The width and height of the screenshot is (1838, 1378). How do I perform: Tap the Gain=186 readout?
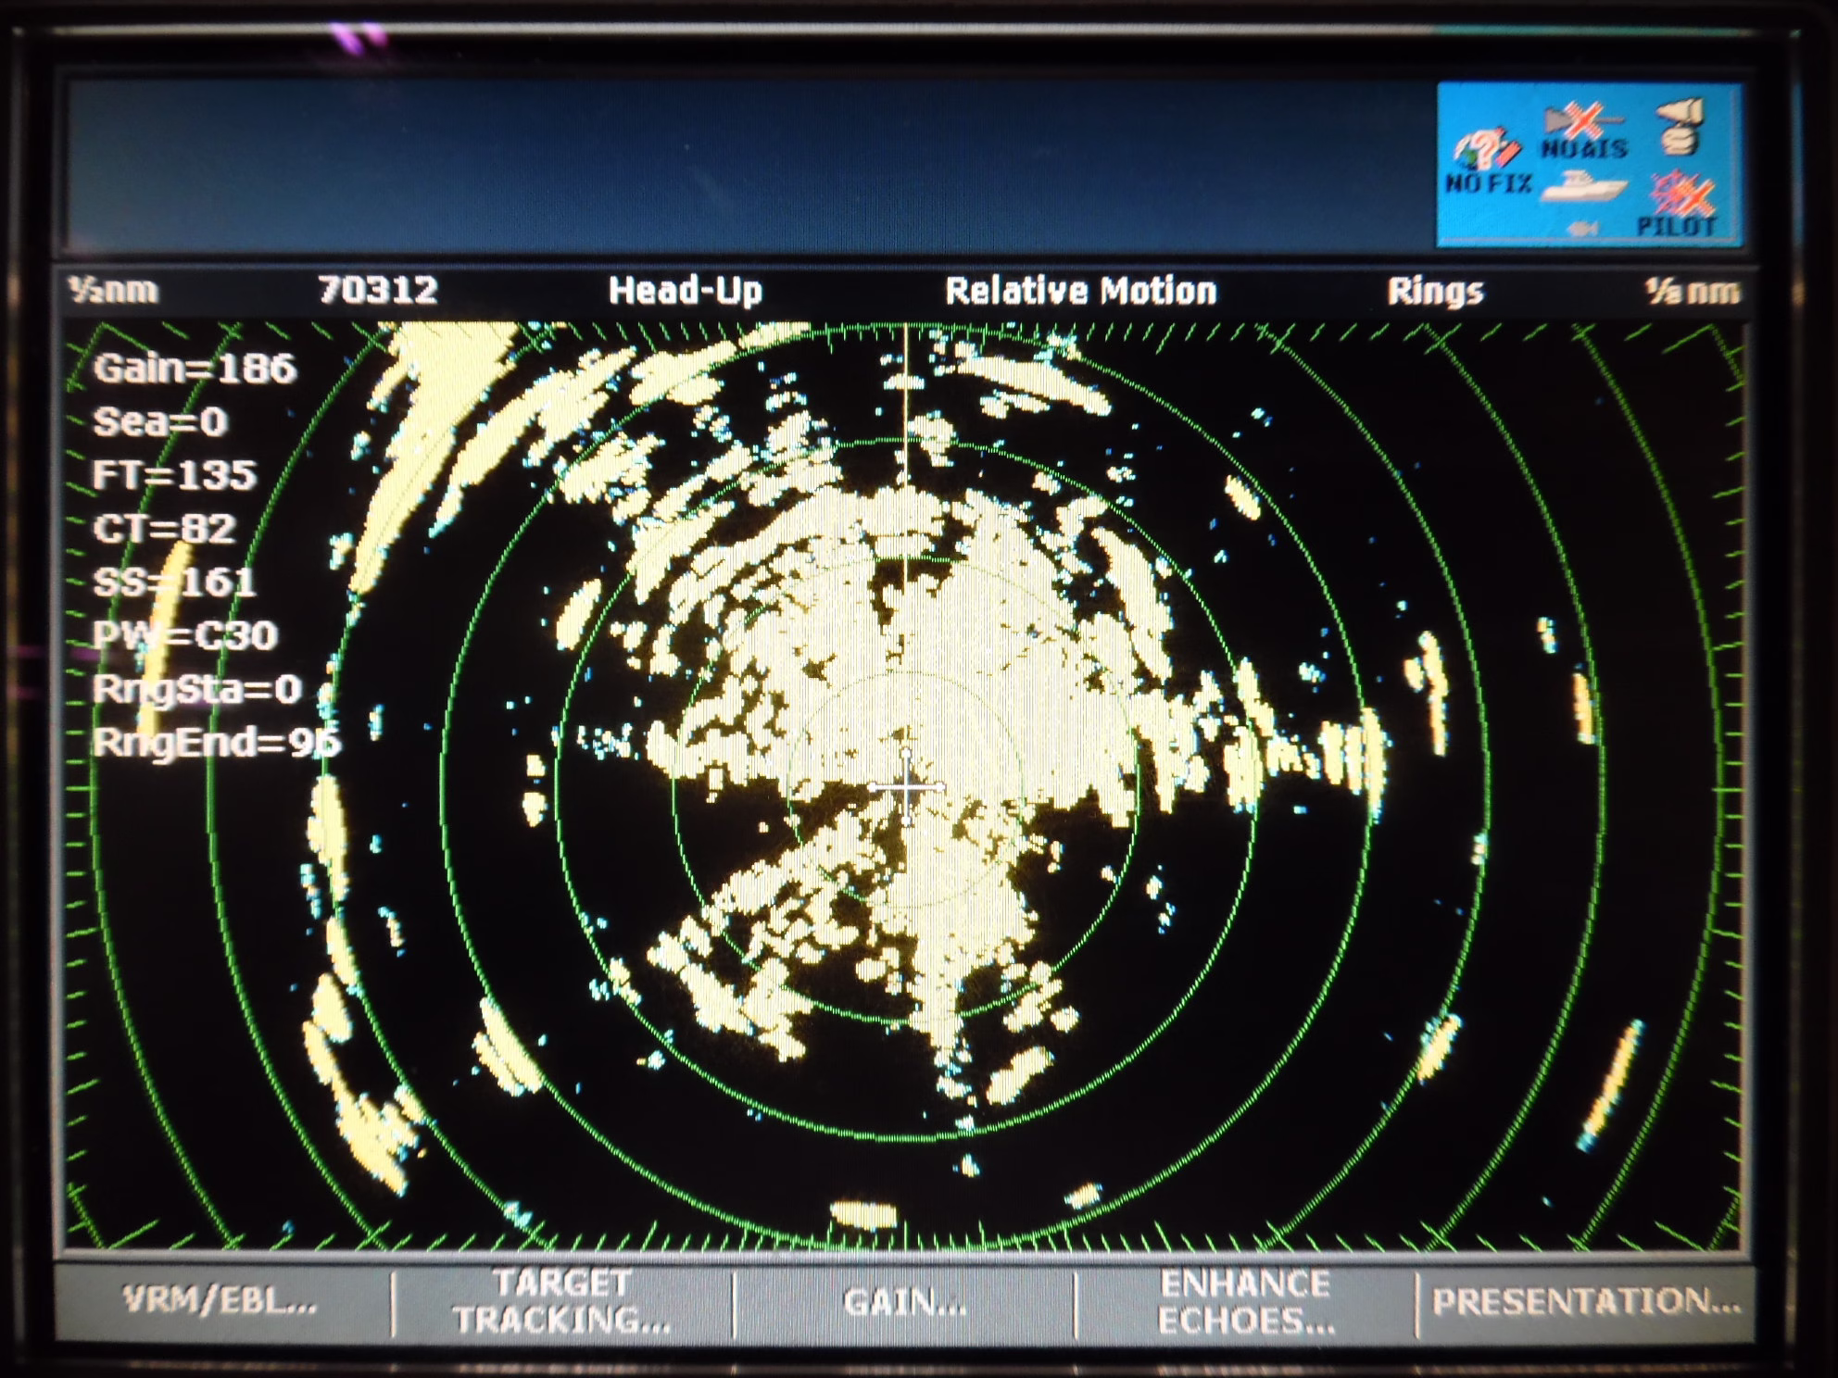pyautogui.click(x=195, y=369)
